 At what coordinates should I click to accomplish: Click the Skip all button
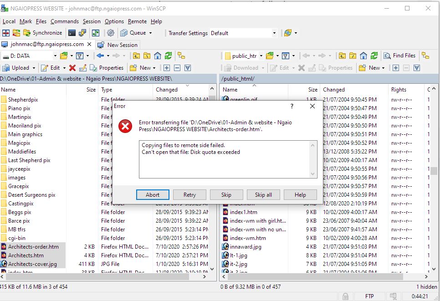(263, 194)
